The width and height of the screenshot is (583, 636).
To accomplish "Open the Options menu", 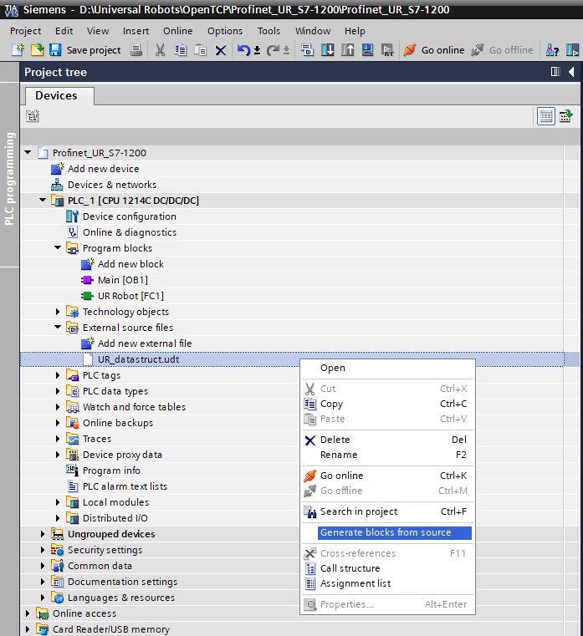I will (225, 31).
